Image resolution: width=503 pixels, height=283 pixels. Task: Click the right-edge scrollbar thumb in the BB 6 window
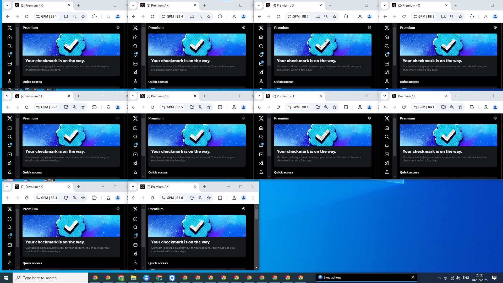pyautogui.click(x=256, y=214)
